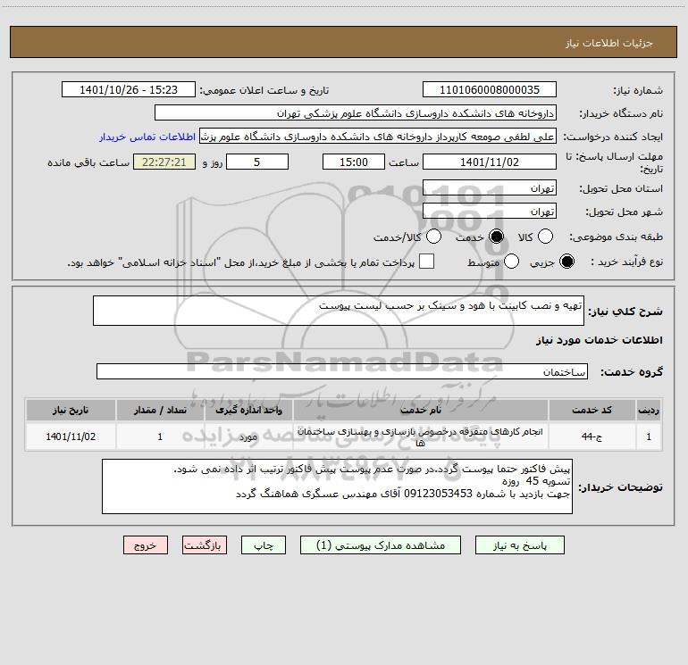Select the کالا radio button
The height and width of the screenshot is (665, 688).
tap(545, 237)
